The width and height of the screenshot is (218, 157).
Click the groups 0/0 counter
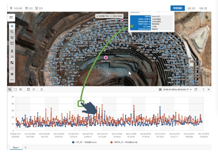click(39, 8)
